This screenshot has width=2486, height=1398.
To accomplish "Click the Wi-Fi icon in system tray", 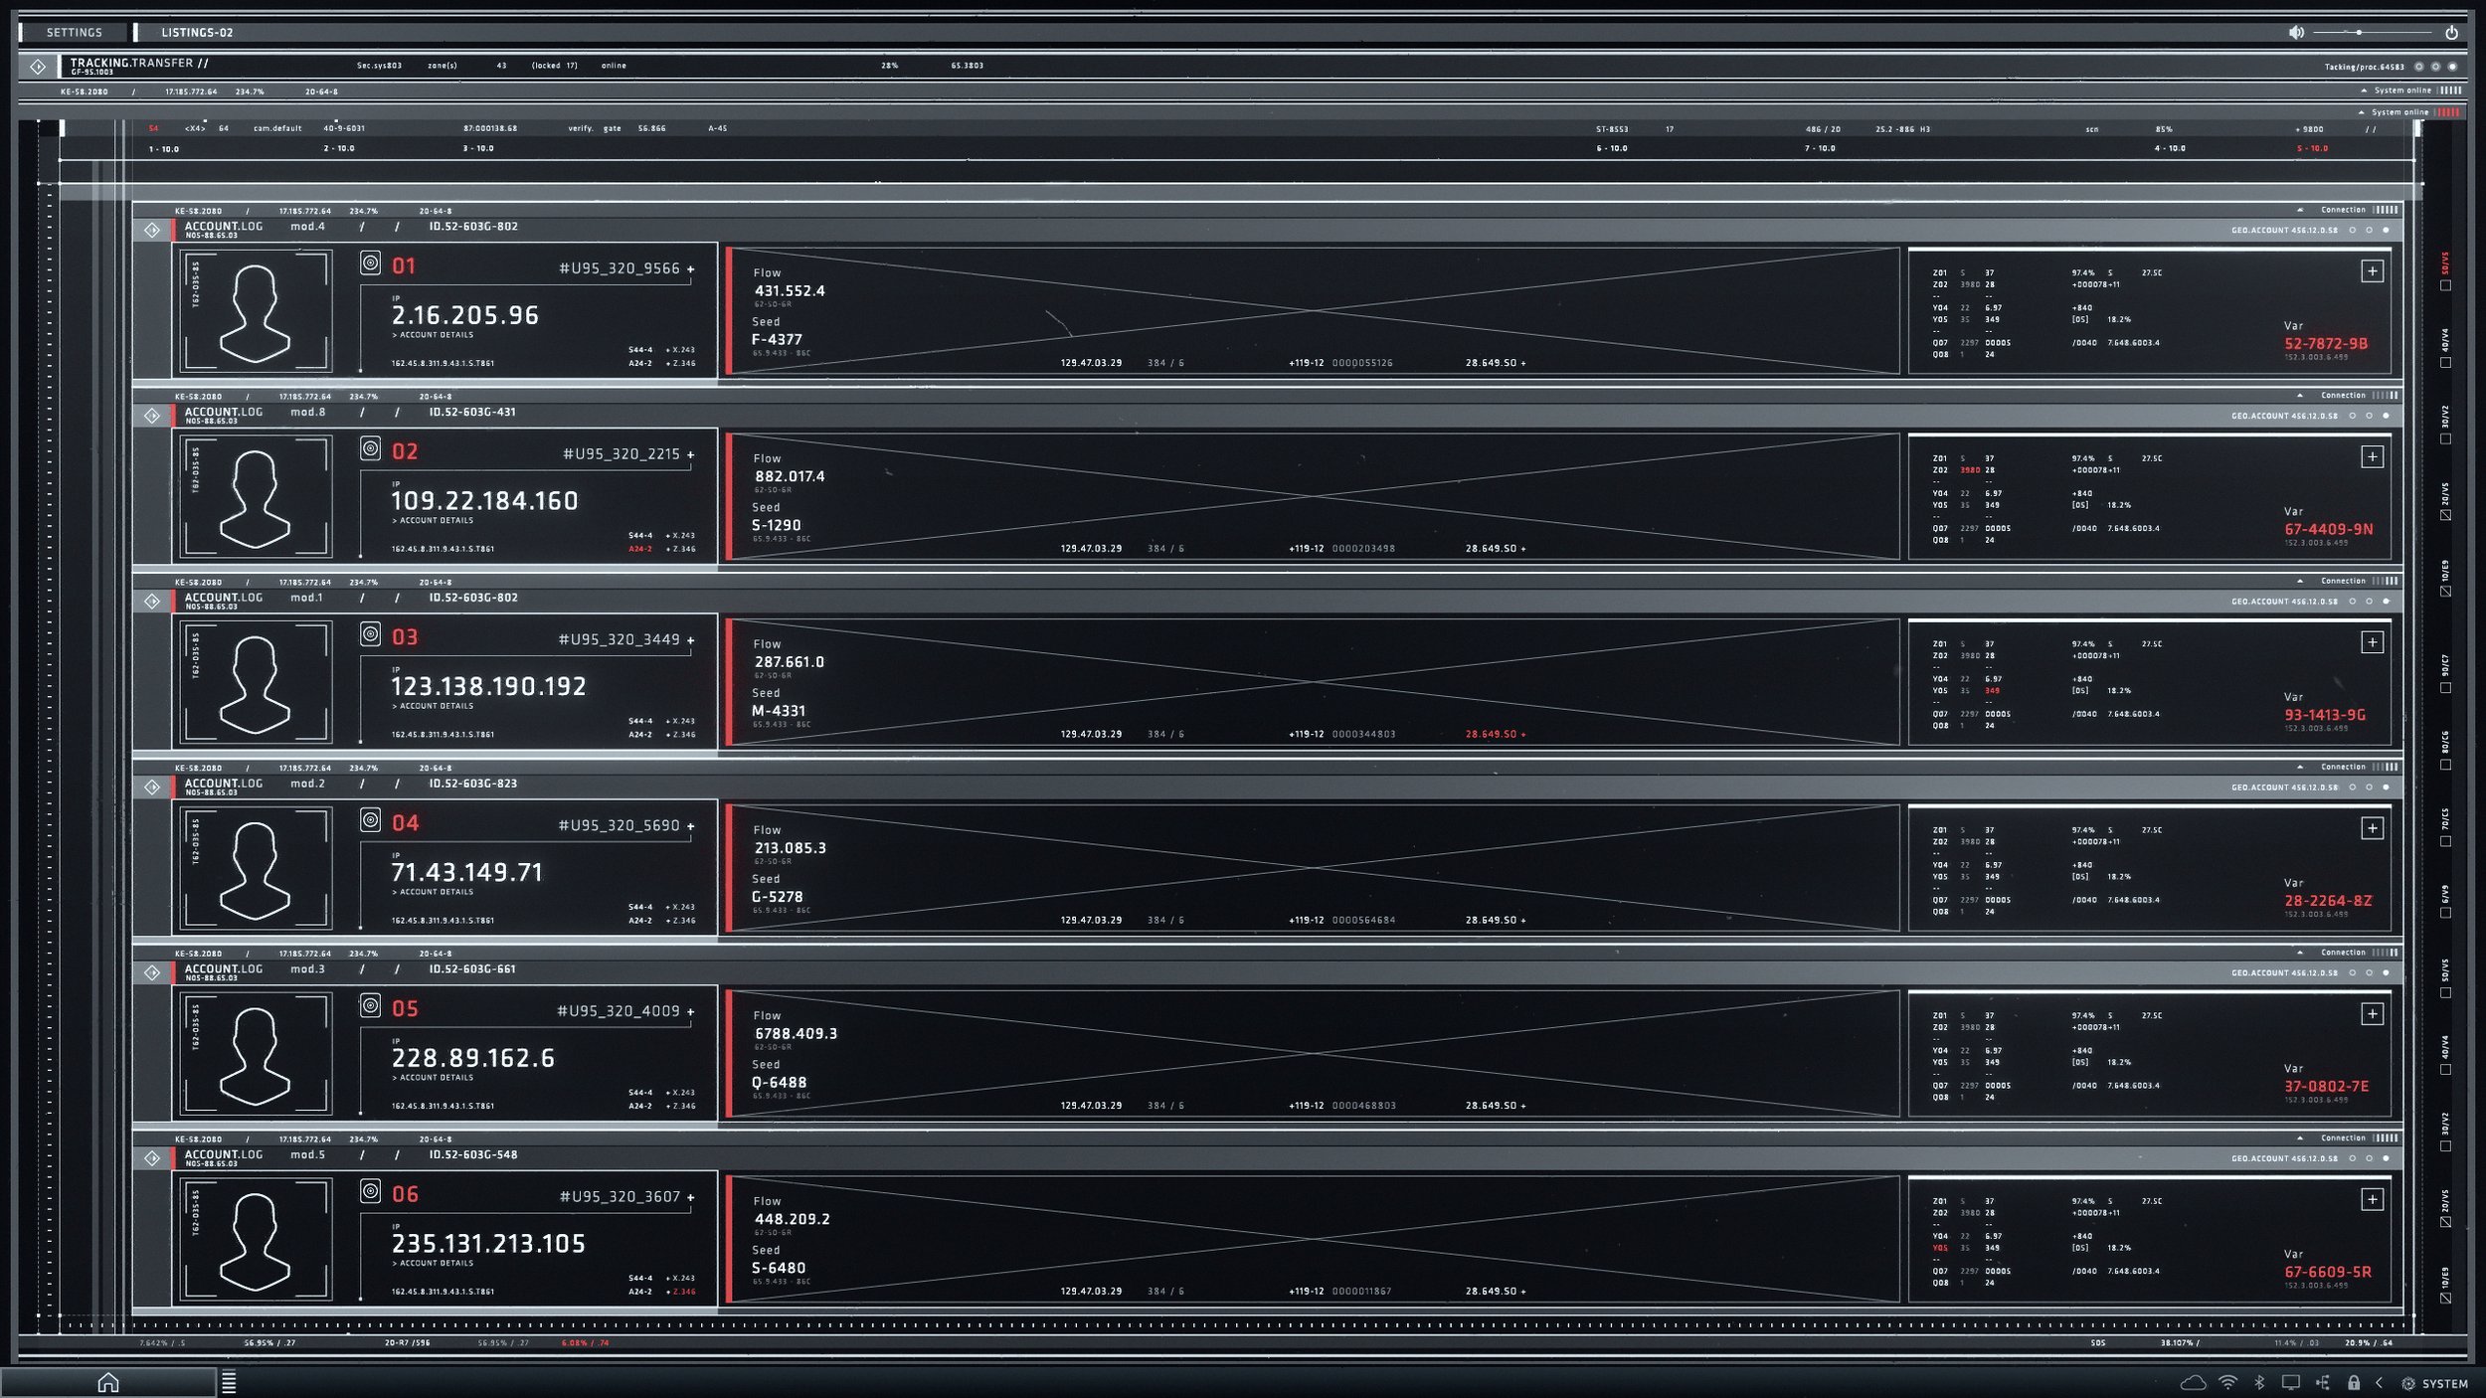I will click(x=2228, y=1383).
